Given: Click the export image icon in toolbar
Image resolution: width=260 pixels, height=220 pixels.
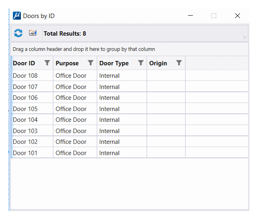Looking at the screenshot, I should 33,33.
